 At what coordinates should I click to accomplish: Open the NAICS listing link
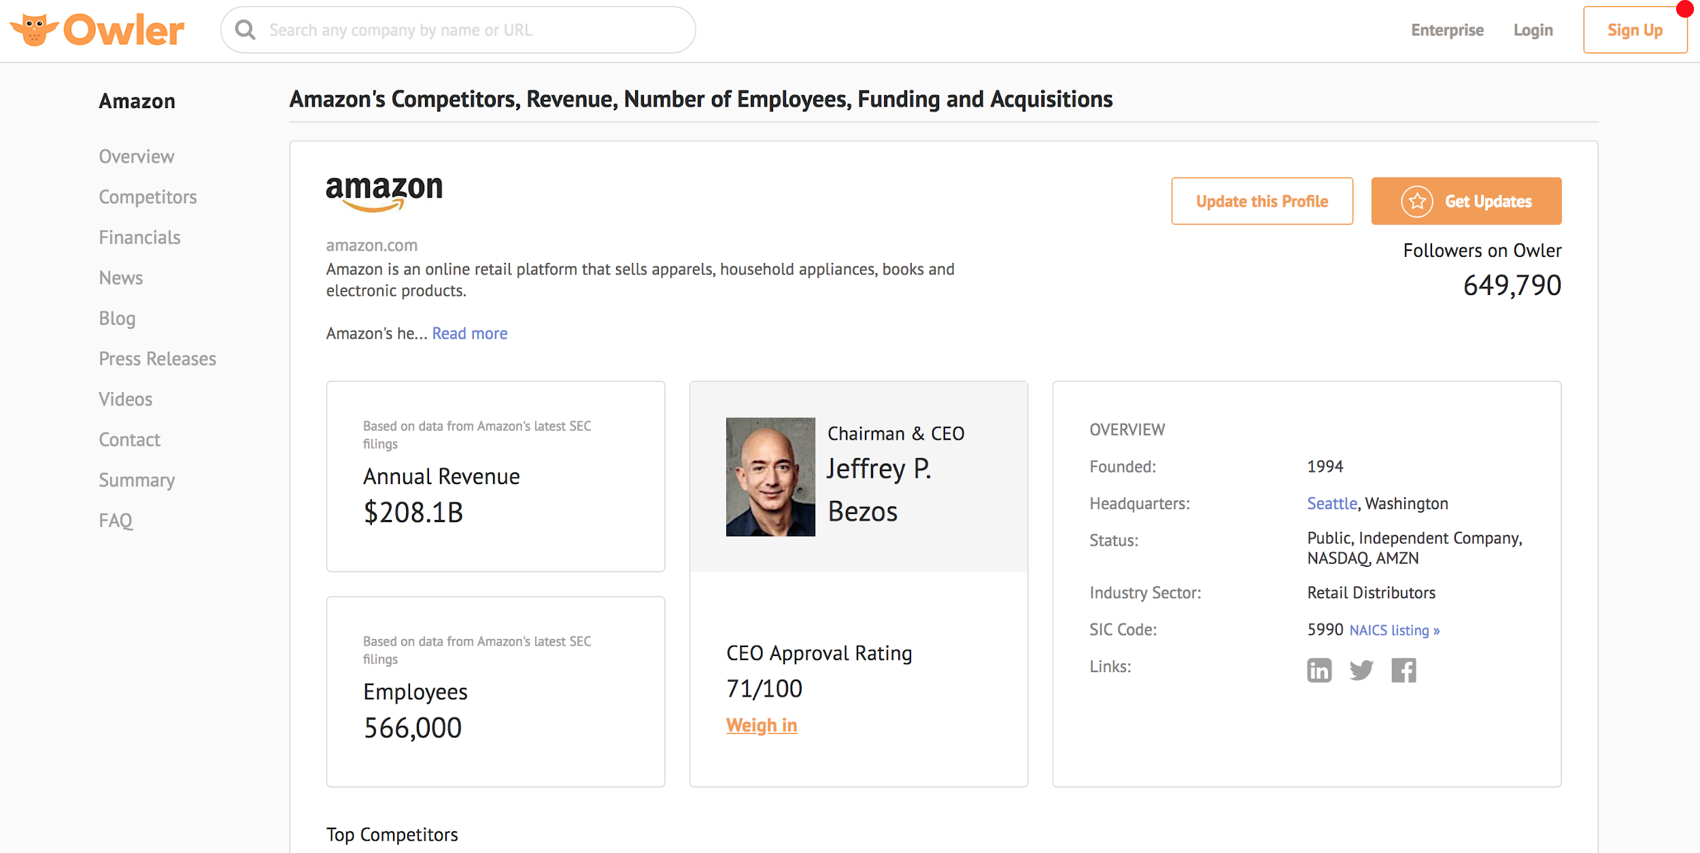[x=1395, y=630]
